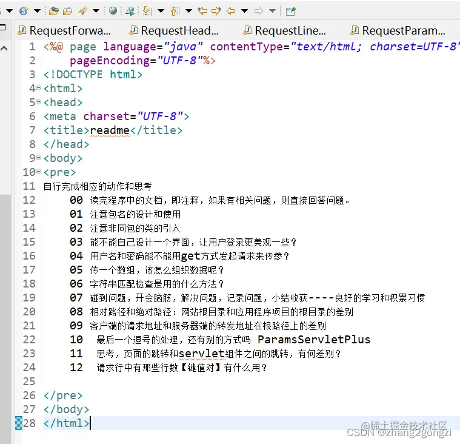Click the RequestLine... tab Java file icon
The image size is (460, 444).
(x=247, y=30)
